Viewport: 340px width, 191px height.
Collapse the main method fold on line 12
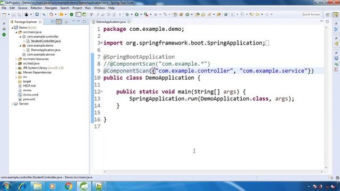[101, 92]
